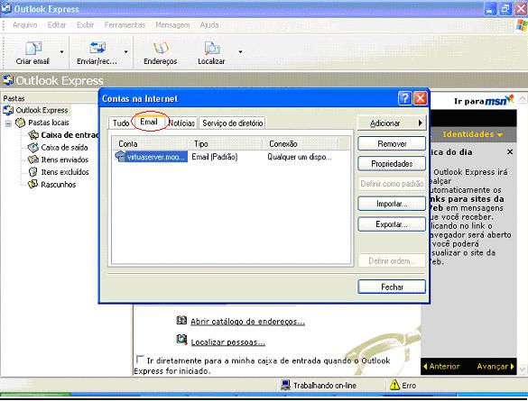Viewport: 528px width, 401px height.
Task: Click the Localizar toolbar icon
Action: coord(212,49)
